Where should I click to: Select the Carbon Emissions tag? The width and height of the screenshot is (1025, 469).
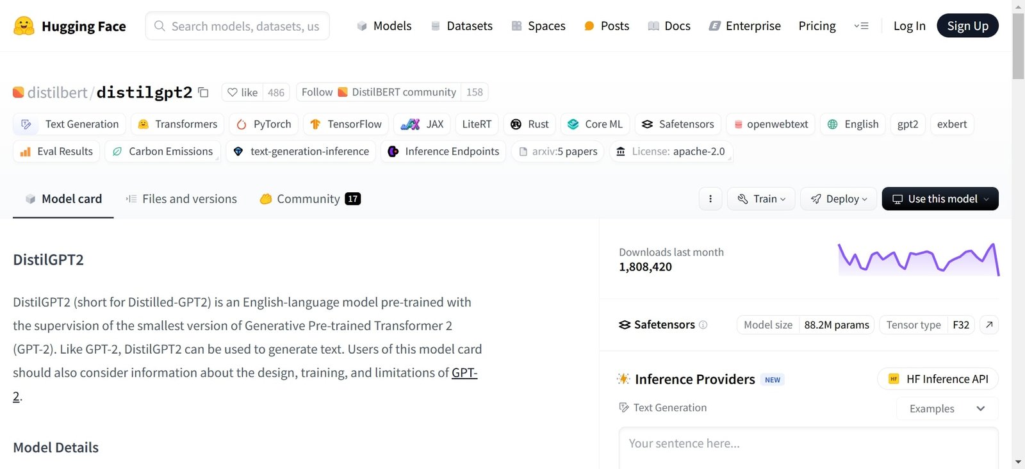pyautogui.click(x=163, y=151)
